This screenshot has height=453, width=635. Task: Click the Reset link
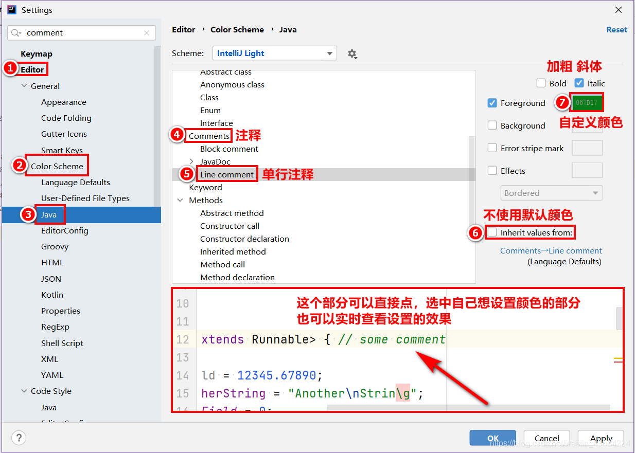click(x=616, y=30)
